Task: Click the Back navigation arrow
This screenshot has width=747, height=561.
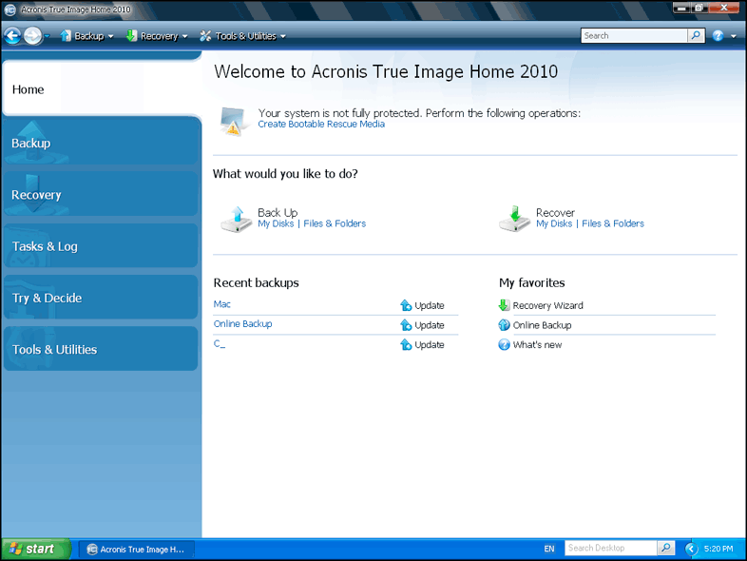Action: (x=12, y=36)
